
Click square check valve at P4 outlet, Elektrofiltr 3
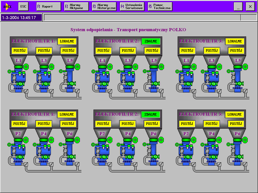(219, 164)
